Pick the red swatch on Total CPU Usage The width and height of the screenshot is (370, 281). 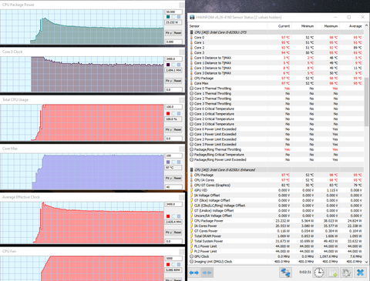click(x=168, y=114)
